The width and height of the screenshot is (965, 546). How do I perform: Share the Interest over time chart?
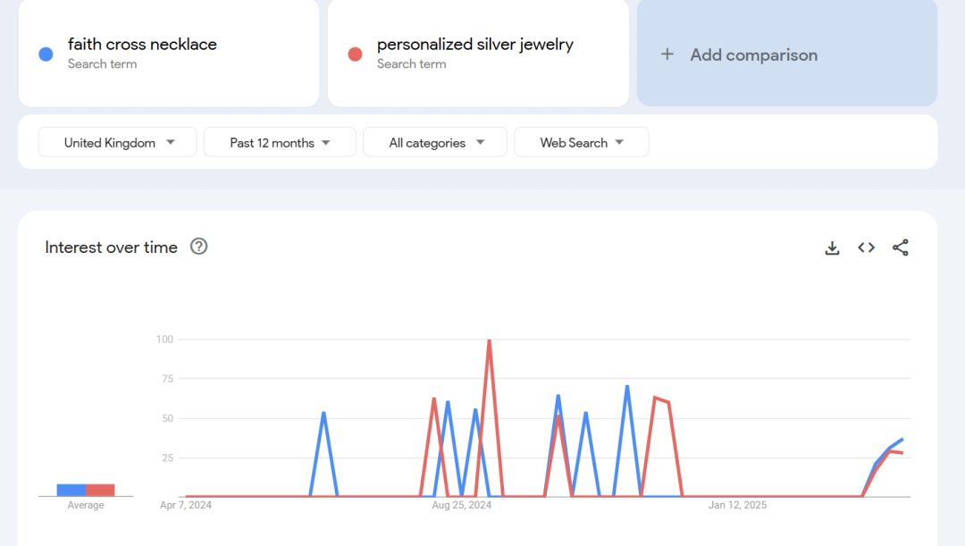point(900,248)
